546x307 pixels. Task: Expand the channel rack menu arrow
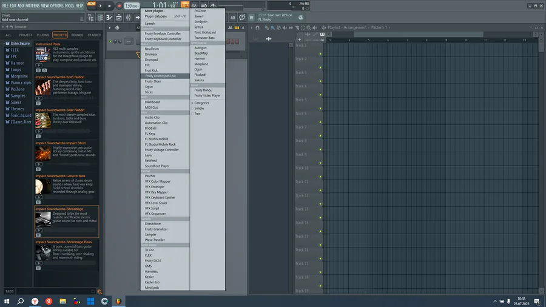(x=110, y=27)
